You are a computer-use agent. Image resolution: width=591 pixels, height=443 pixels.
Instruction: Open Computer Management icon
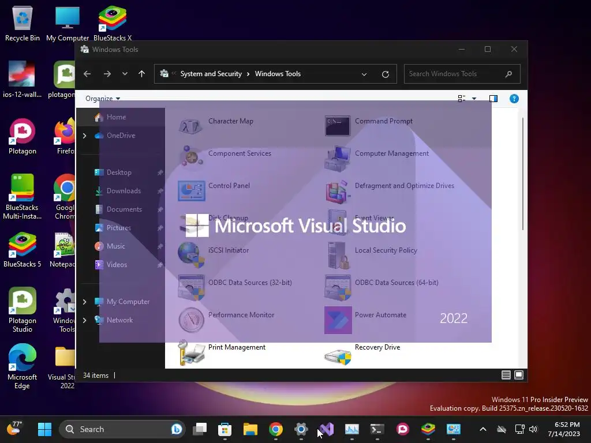click(x=337, y=158)
